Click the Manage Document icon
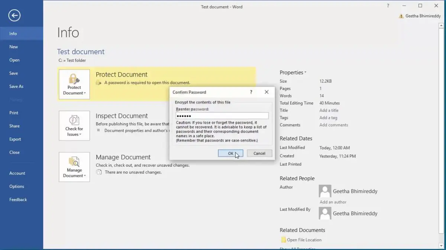The image size is (446, 250). click(74, 167)
